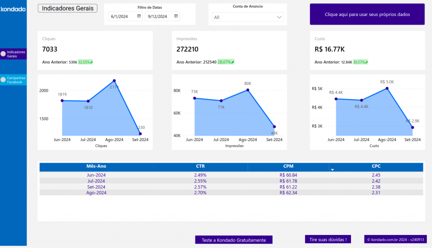Screen dimensions: 432x248
Task: Click the Kondado logo
Action: 13,9
